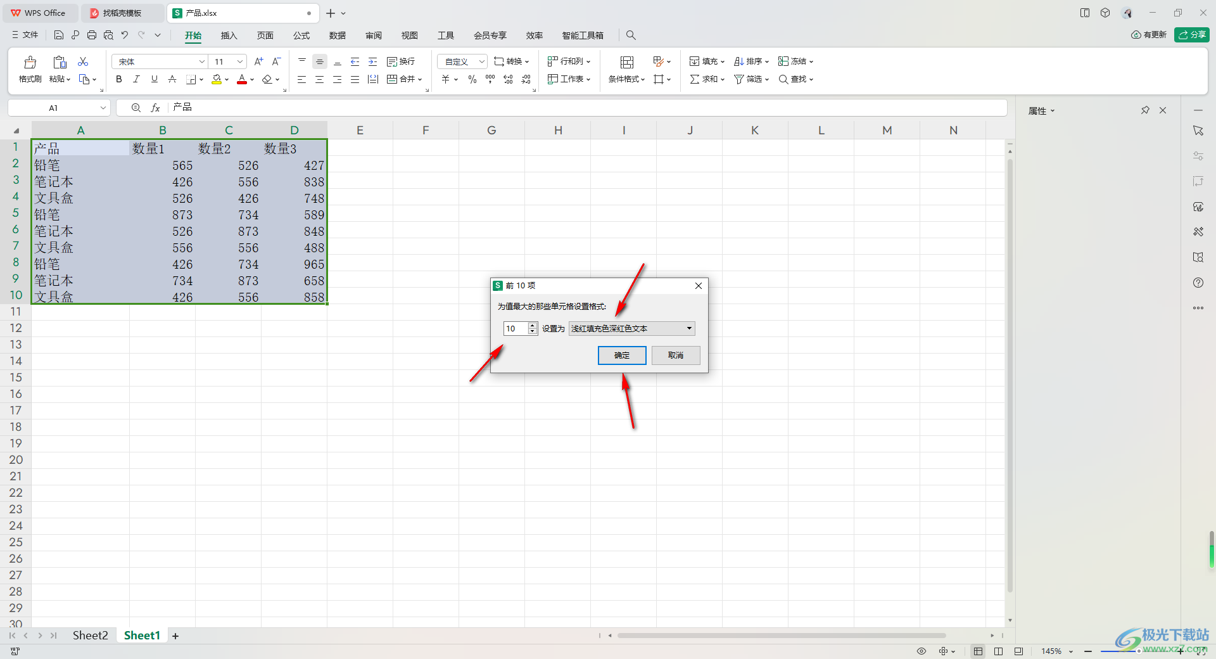Viewport: 1216px width, 659px height.
Task: Click the percent style icon
Action: [x=472, y=79]
